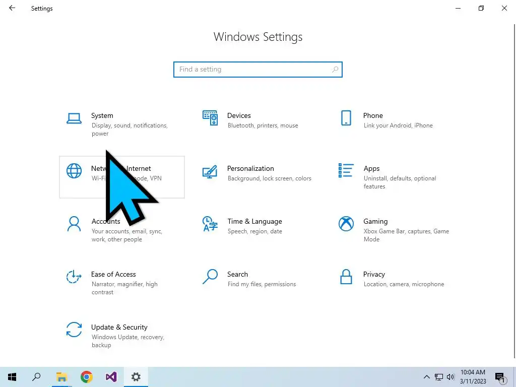Click 'Background, lock screen, colors' text
Image resolution: width=516 pixels, height=387 pixels.
[269, 178]
